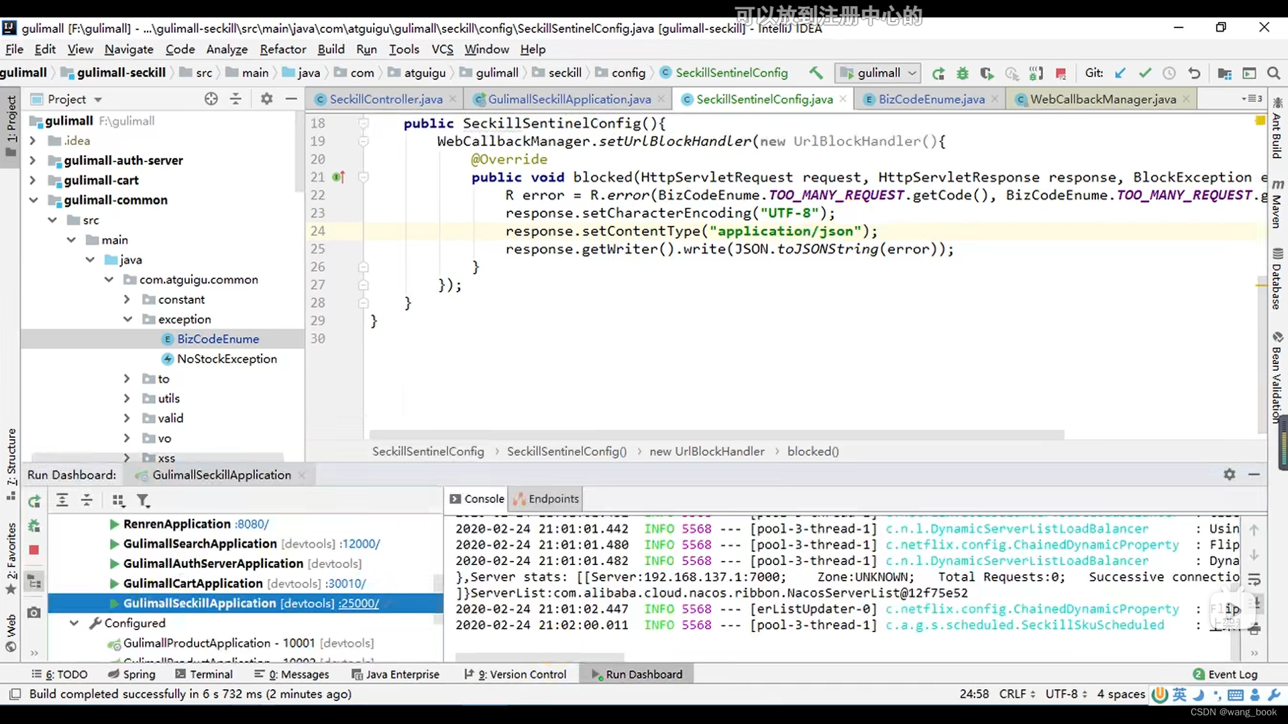Expand the .idea folder
This screenshot has height=724, width=1288.
pyautogui.click(x=32, y=141)
